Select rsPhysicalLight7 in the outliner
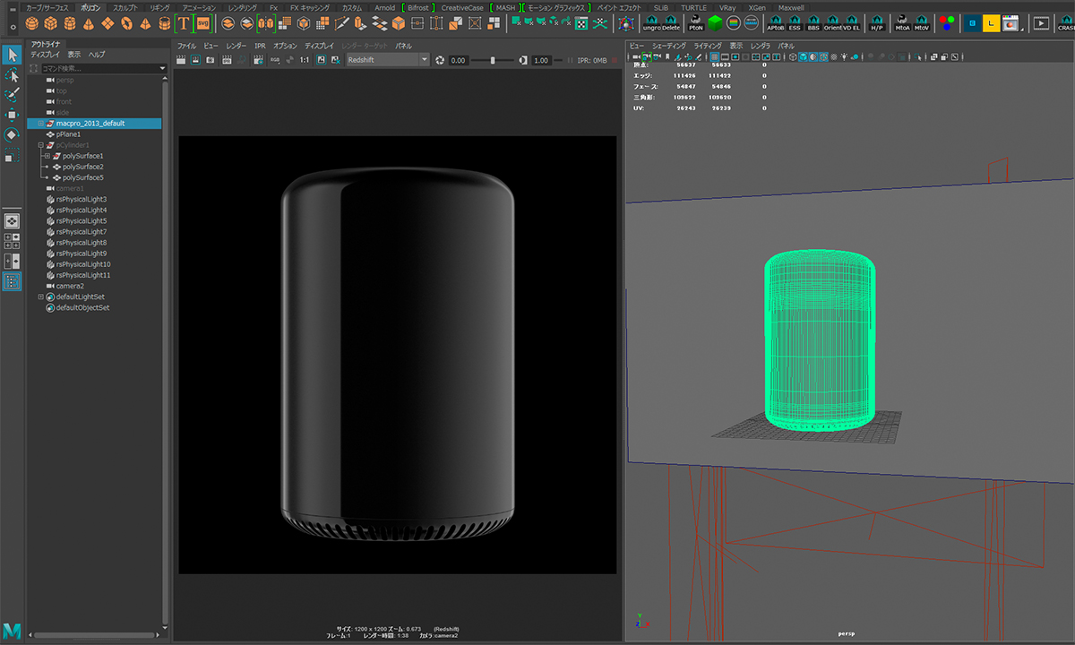Viewport: 1075px width, 645px height. [x=82, y=232]
